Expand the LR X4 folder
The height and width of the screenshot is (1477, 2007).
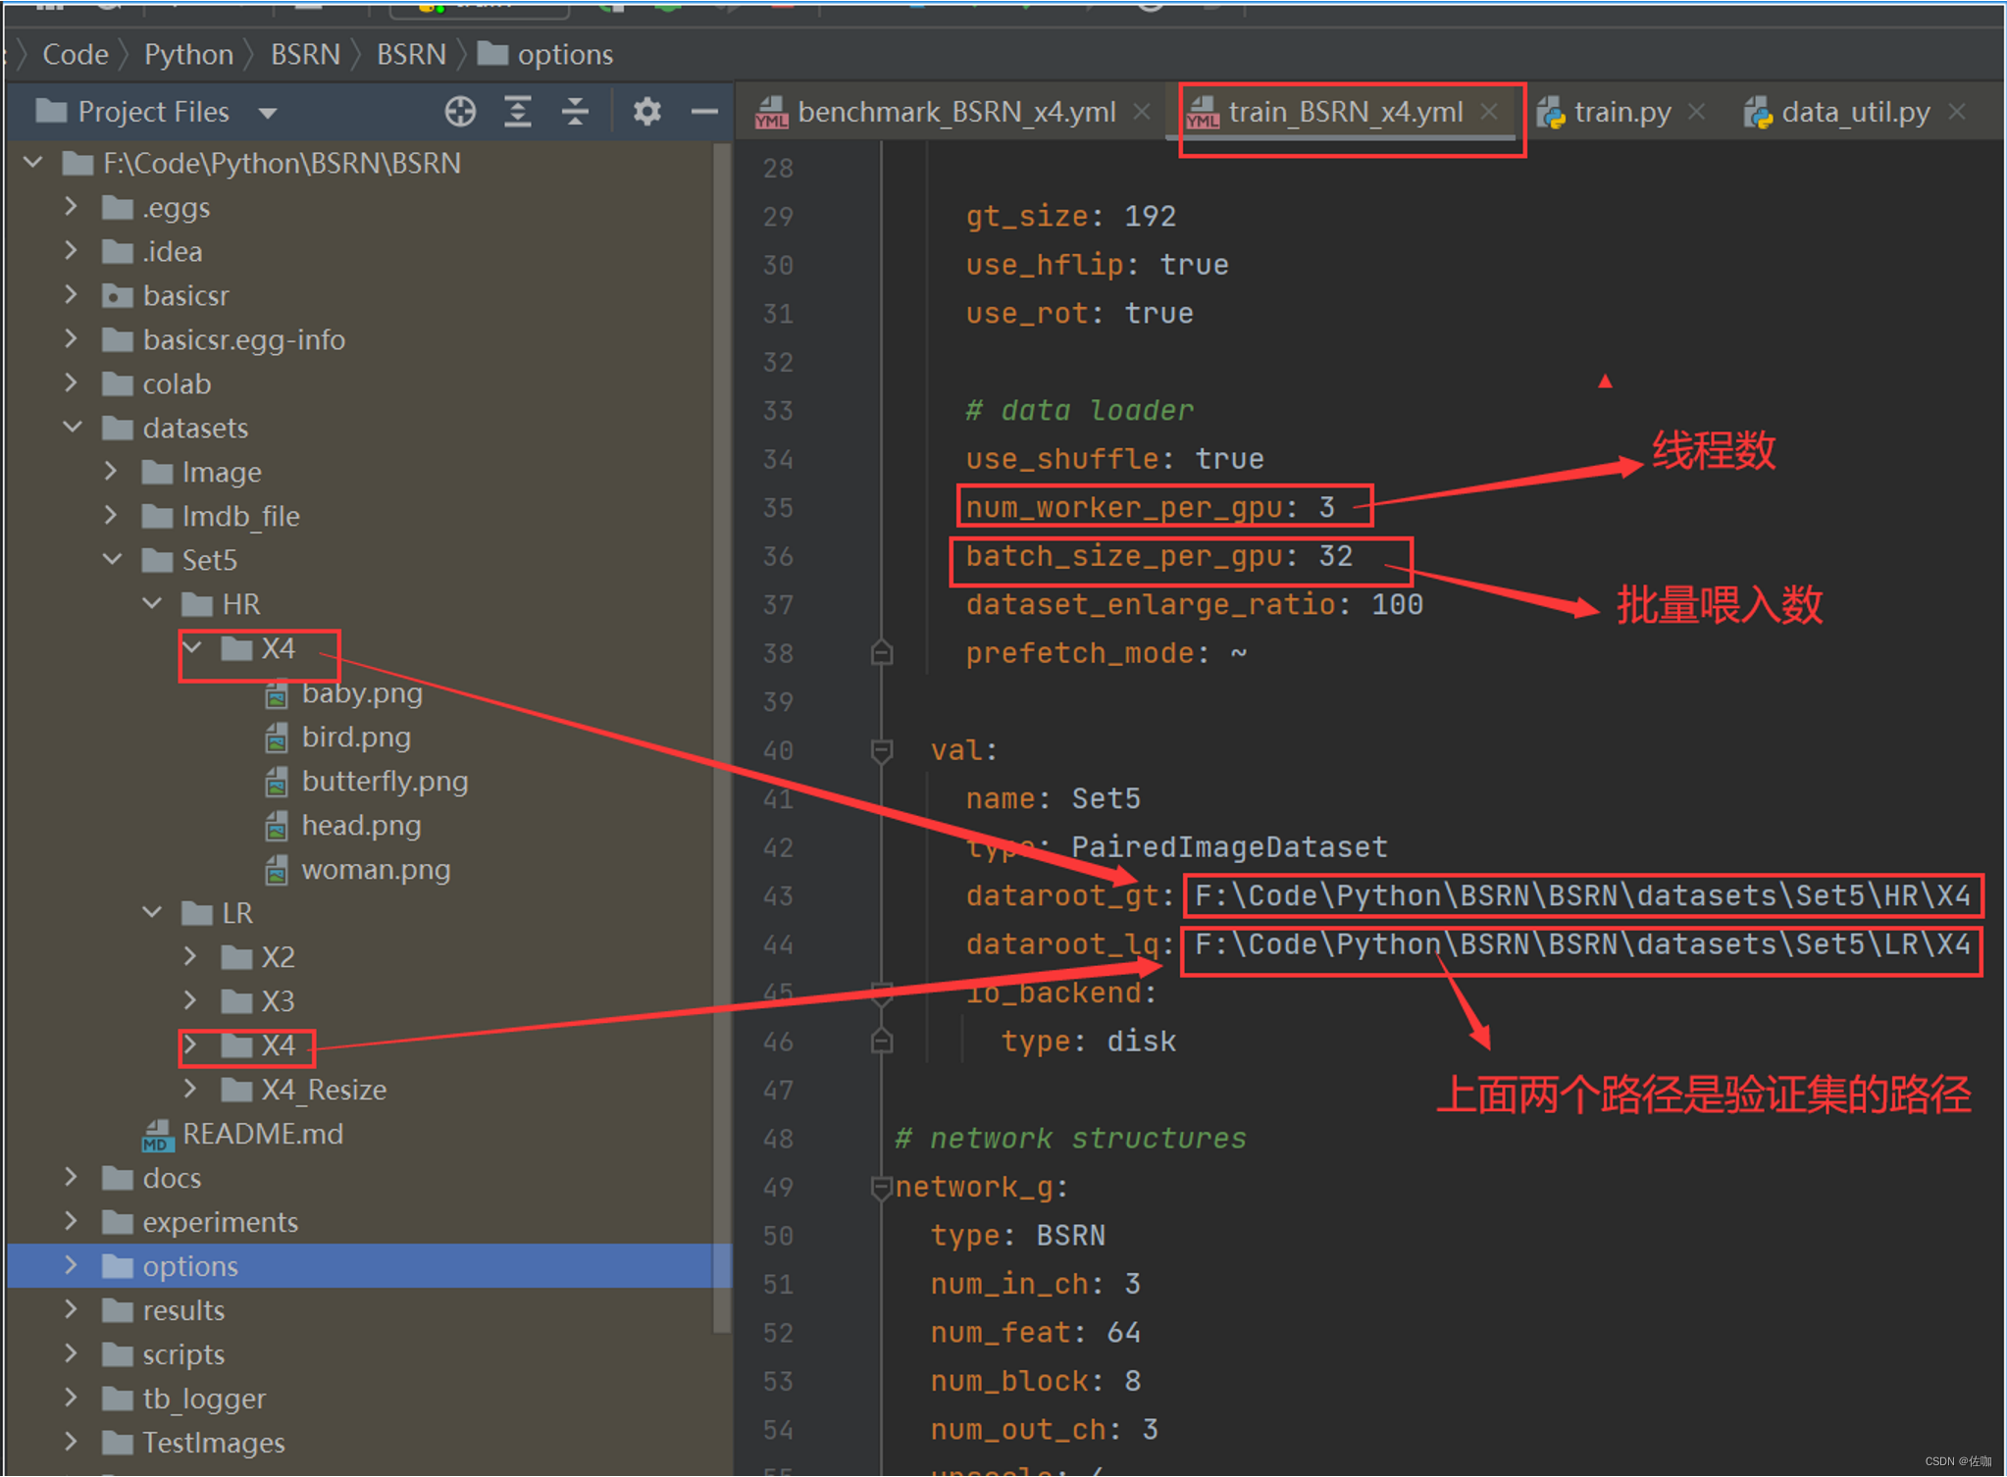coord(190,1045)
